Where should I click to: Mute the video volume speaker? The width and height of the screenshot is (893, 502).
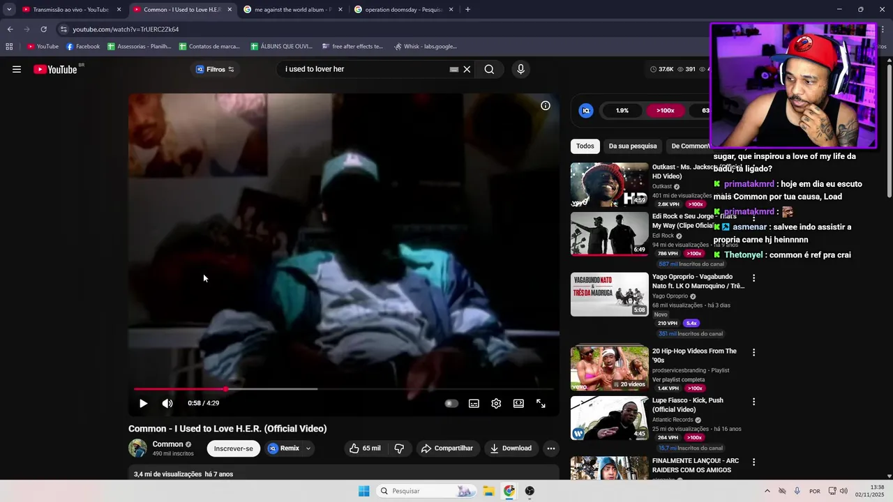tap(167, 403)
